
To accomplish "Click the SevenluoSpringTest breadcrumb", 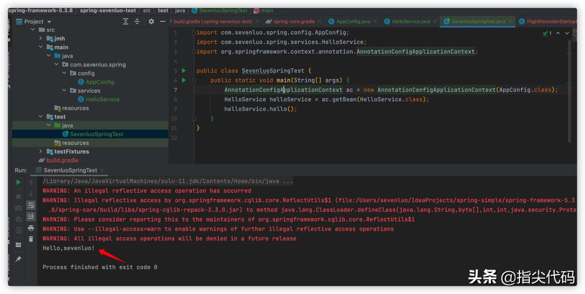I will (219, 11).
